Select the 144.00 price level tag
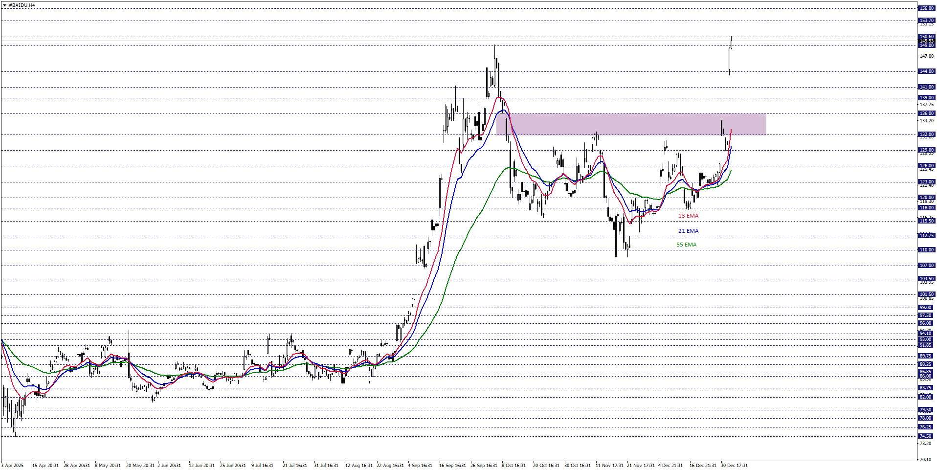The width and height of the screenshot is (937, 471). point(926,71)
